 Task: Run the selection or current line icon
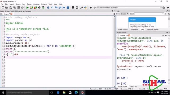coord(39,8)
